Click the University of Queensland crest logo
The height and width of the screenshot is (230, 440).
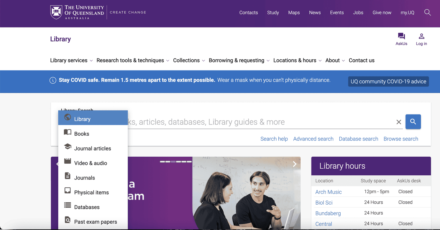56,12
